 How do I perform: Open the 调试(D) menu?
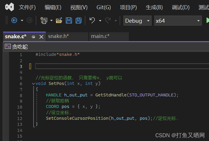(x=181, y=7)
